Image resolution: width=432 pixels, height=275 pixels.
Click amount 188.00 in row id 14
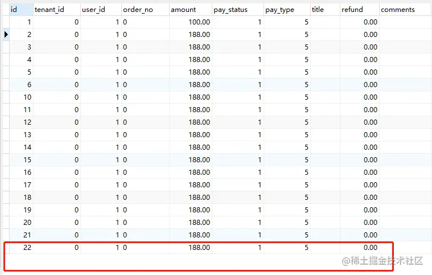[x=191, y=147]
